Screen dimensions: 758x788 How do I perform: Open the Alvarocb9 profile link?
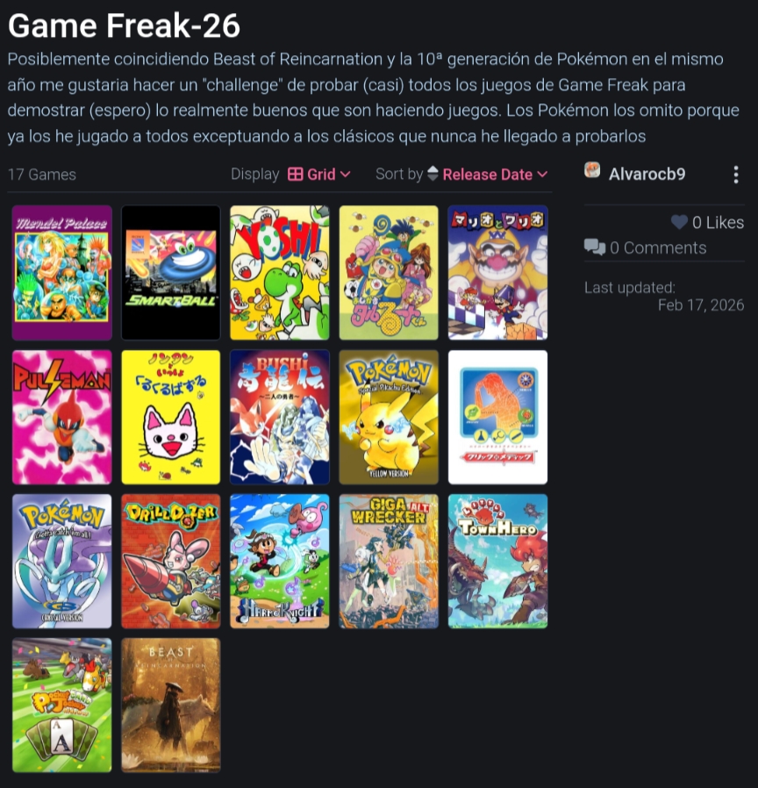click(x=647, y=174)
